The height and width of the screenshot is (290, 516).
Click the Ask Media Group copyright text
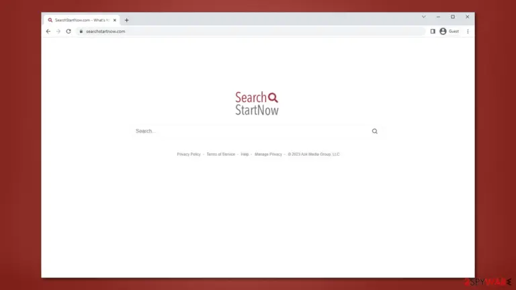pyautogui.click(x=314, y=154)
